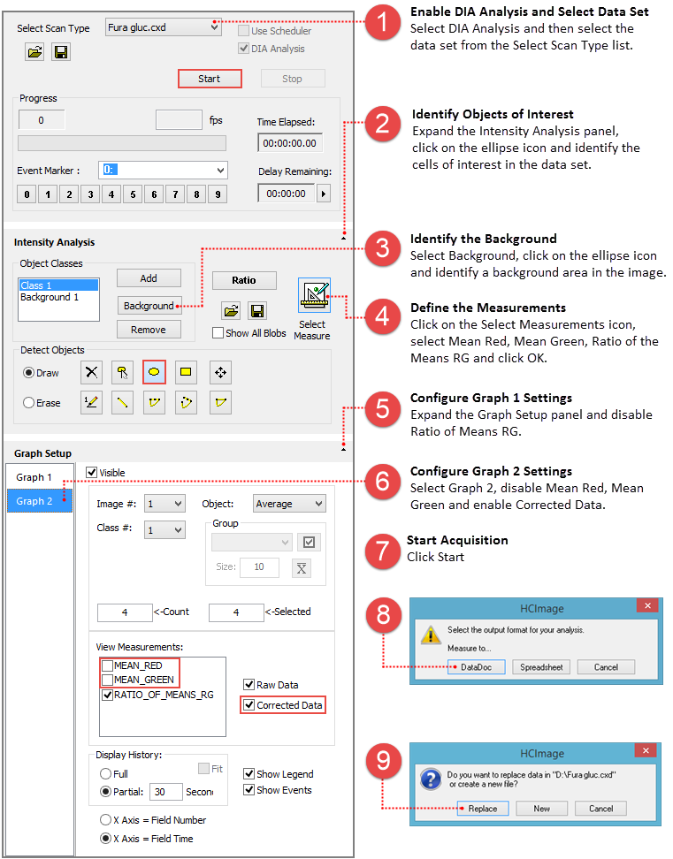The width and height of the screenshot is (673, 859).
Task: Select Background 1 in Object Classes list
Action: coord(50,298)
